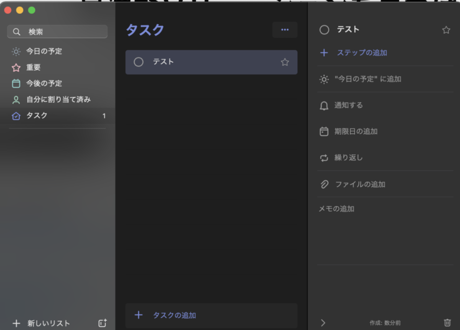Open 今日の予定 list in the sidebar

coord(57,51)
